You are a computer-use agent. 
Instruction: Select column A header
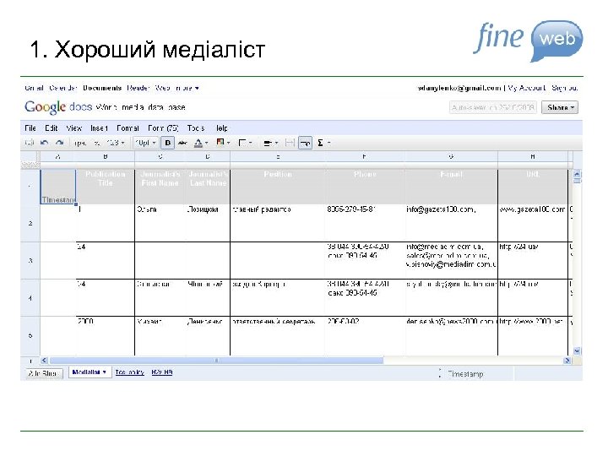[57, 157]
